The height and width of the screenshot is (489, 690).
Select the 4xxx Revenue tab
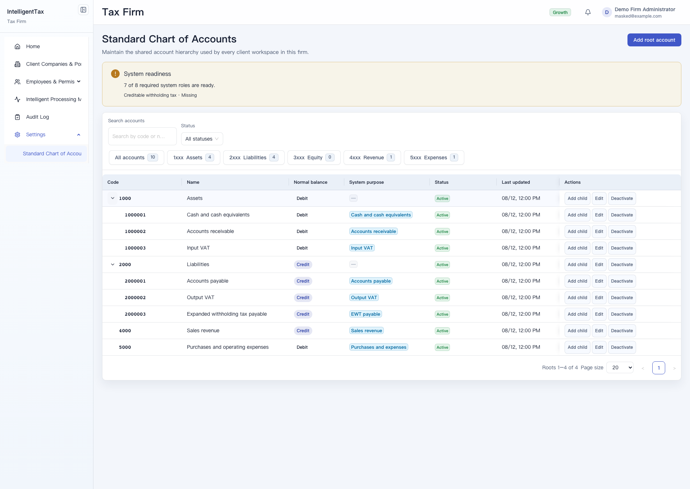tap(372, 157)
